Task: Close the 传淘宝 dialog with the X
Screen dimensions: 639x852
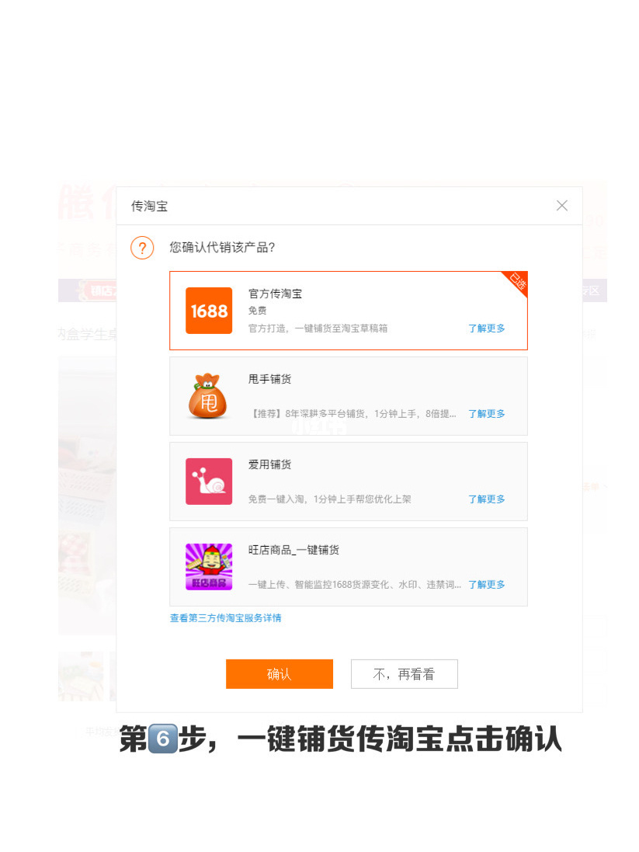Action: 561,205
